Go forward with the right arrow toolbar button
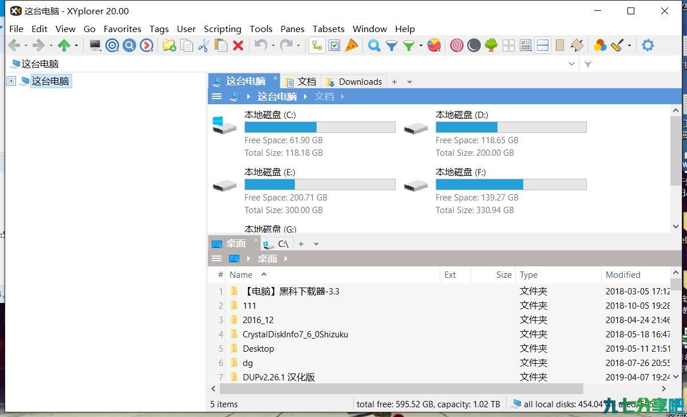 click(39, 45)
